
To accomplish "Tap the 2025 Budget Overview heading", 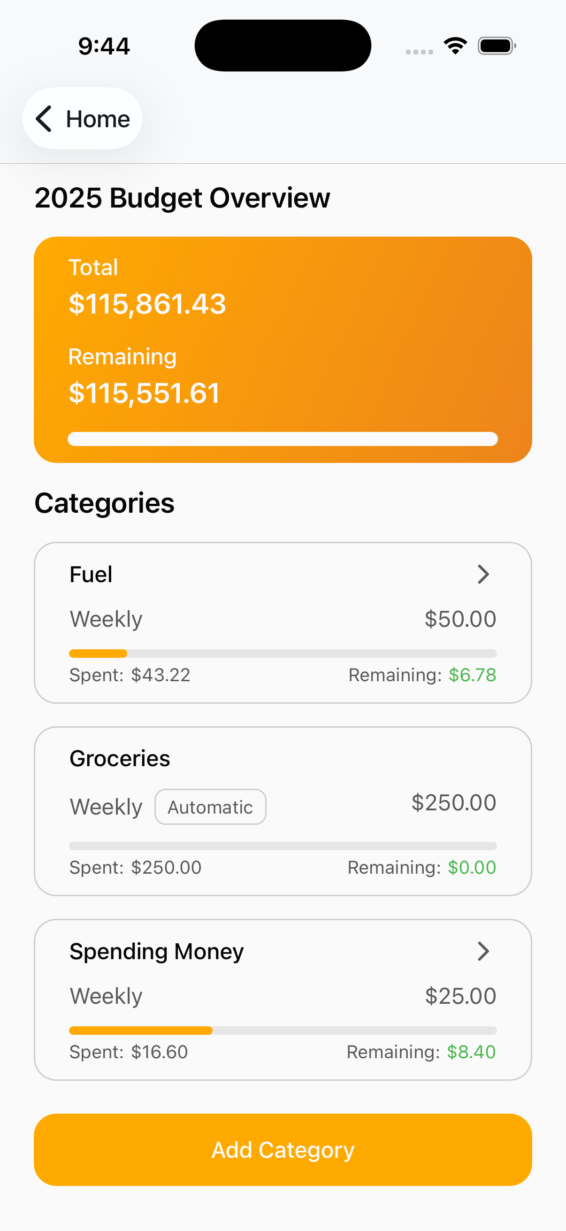I will click(x=182, y=198).
